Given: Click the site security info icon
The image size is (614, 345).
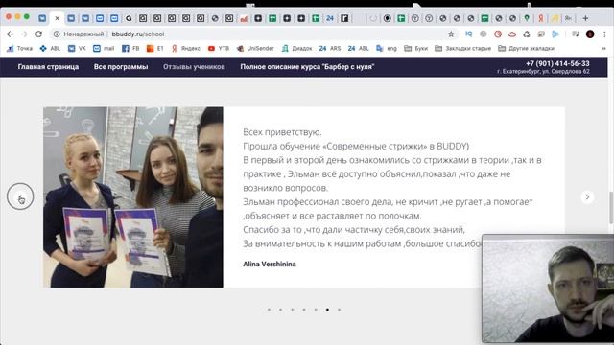Looking at the screenshot, I should [57, 34].
